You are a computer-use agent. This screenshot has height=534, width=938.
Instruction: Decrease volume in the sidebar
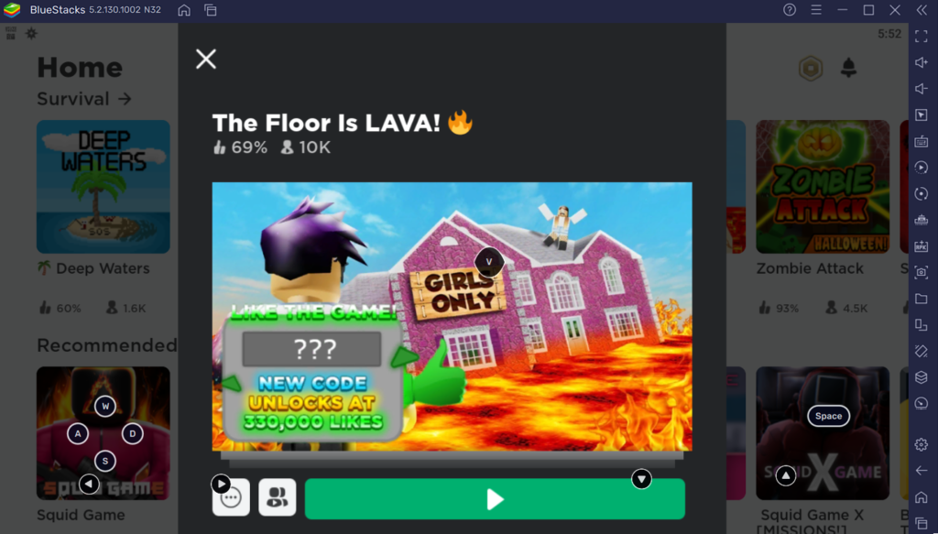pyautogui.click(x=922, y=89)
